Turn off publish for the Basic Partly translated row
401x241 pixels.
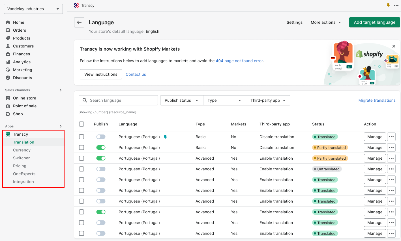pos(101,147)
